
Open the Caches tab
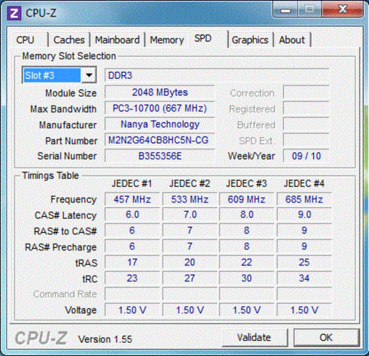click(69, 40)
